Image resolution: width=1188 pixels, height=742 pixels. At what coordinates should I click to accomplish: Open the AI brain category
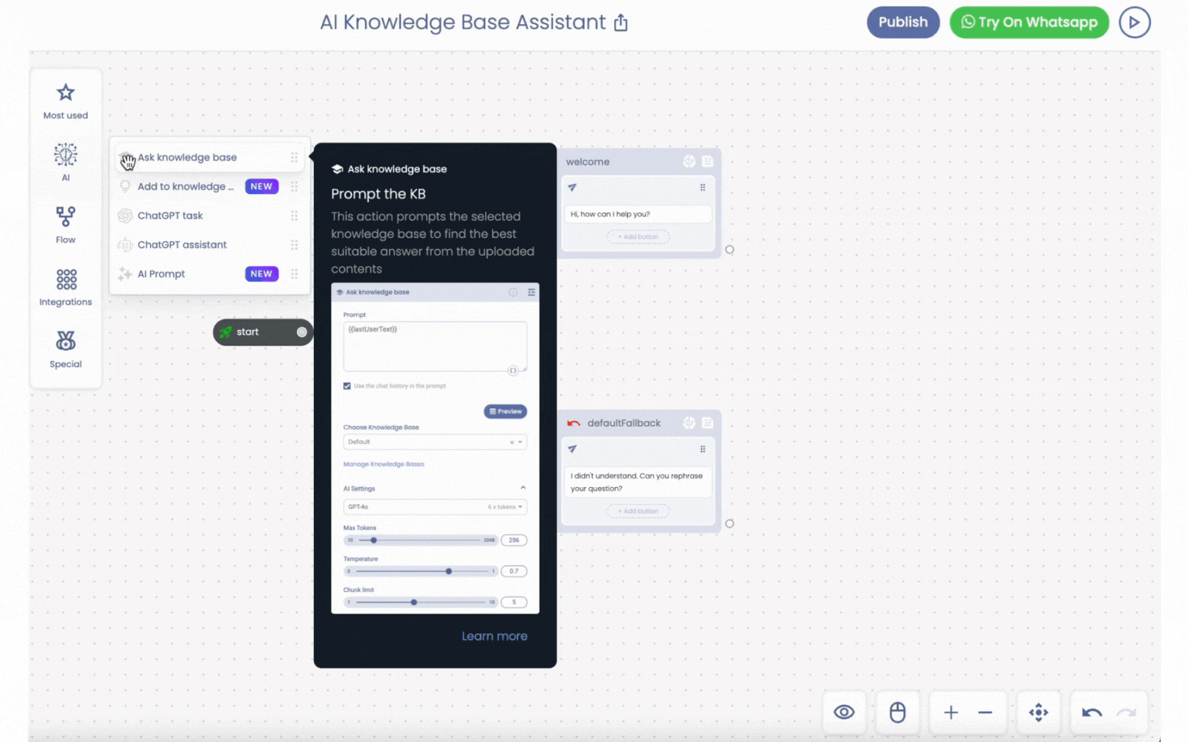[66, 162]
